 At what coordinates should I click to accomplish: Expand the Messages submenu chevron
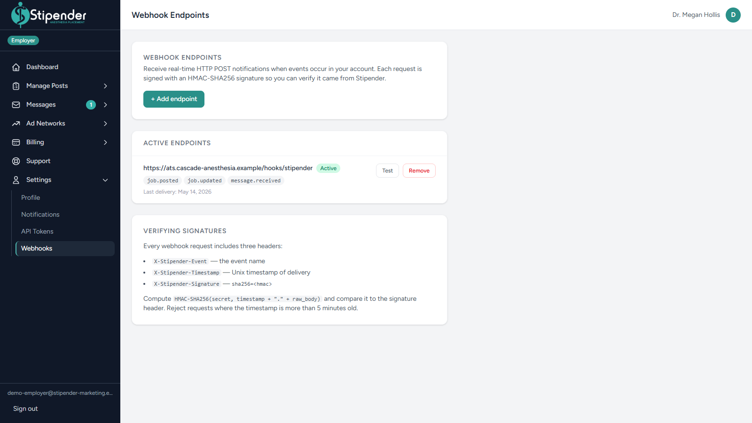click(x=105, y=105)
